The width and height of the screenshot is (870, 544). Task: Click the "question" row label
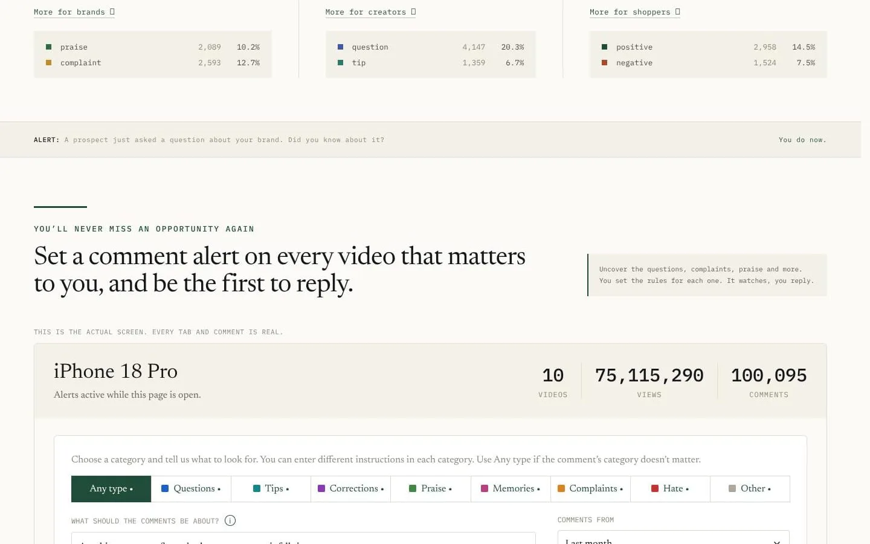point(370,47)
